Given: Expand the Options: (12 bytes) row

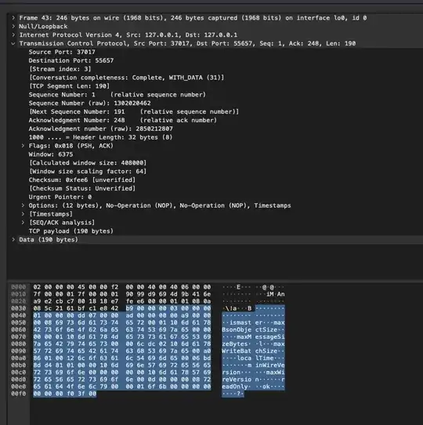Looking at the screenshot, I should coord(23,205).
